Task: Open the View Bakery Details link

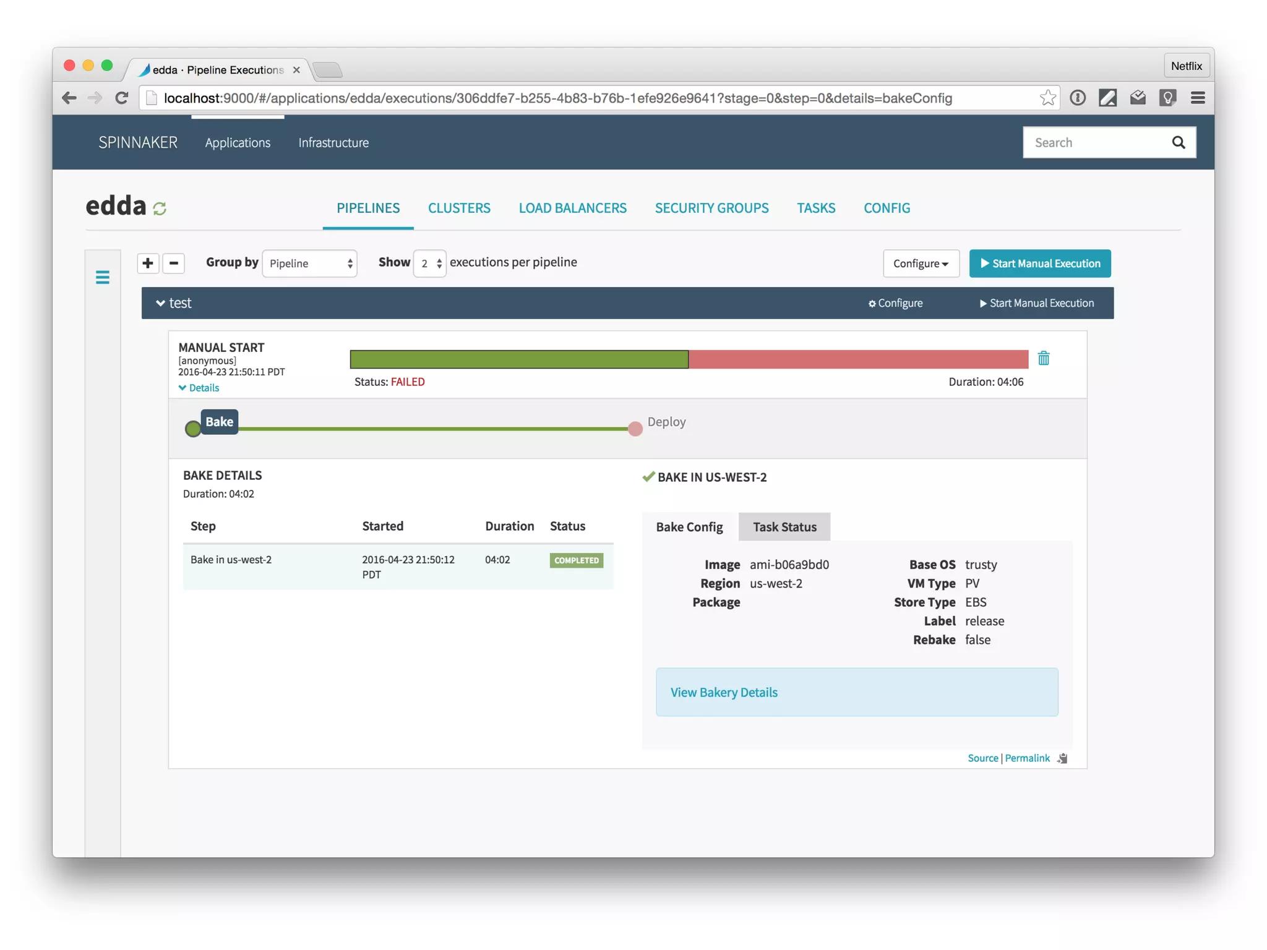Action: 723,692
